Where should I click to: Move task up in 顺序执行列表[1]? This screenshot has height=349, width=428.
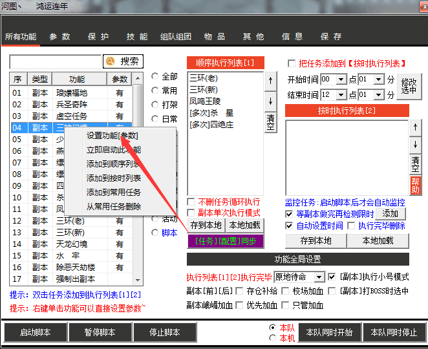(270, 81)
